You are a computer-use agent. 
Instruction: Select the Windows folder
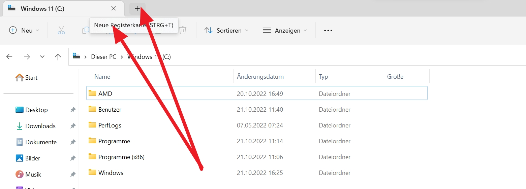pos(257,173)
